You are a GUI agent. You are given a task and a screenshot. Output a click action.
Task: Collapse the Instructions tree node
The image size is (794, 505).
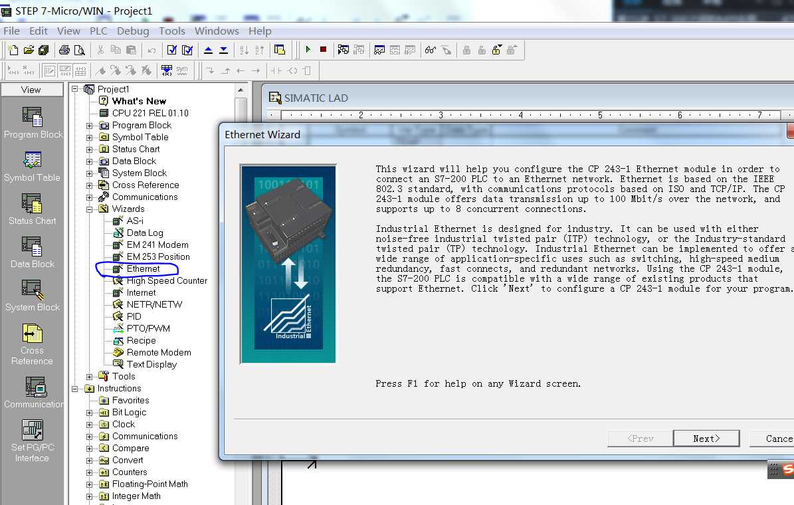click(74, 389)
